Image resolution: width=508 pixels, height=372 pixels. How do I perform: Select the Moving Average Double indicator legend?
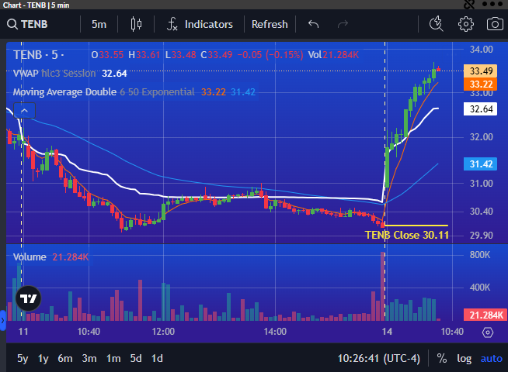103,92
